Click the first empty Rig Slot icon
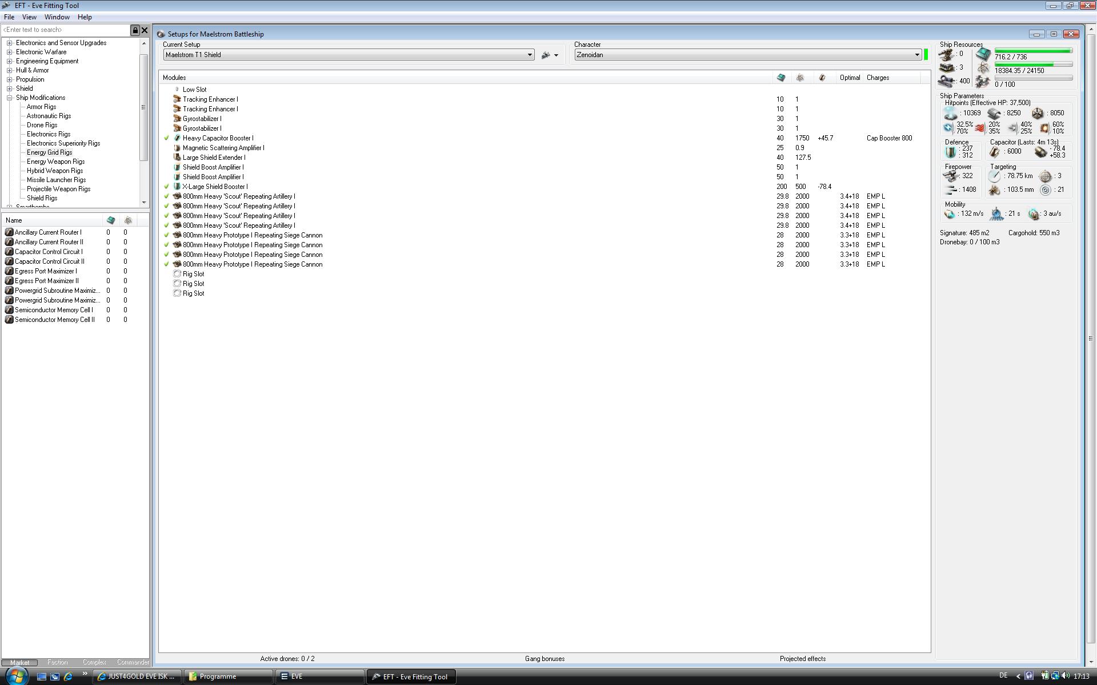This screenshot has width=1097, height=685. pyautogui.click(x=177, y=274)
